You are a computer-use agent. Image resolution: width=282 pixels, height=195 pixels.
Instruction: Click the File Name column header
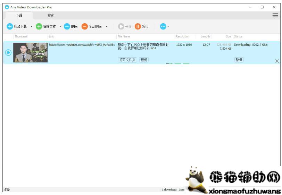click(x=124, y=36)
